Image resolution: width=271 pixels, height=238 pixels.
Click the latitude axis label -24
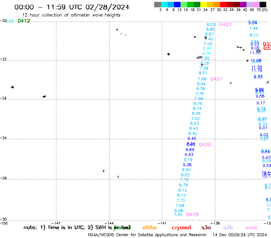pyautogui.click(x=3, y=98)
